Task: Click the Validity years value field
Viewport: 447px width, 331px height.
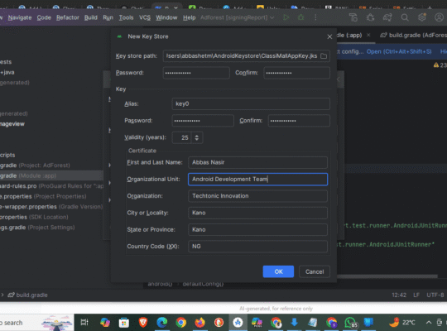Action: point(182,137)
